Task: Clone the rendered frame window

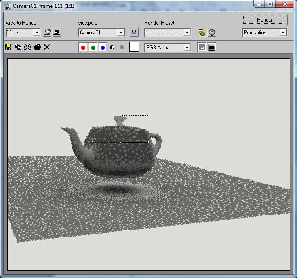Action: point(27,47)
